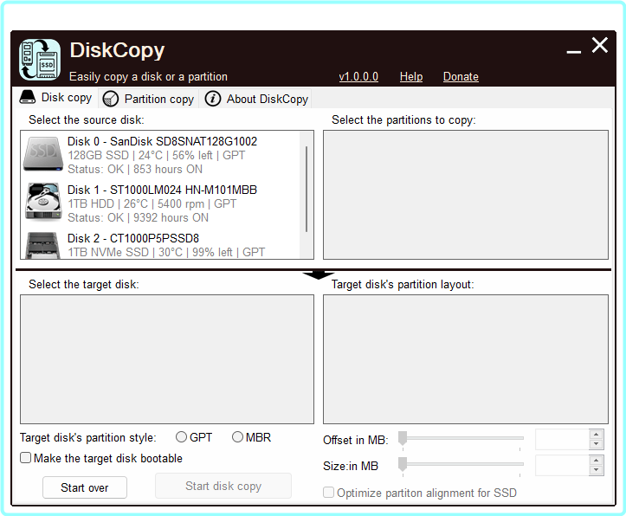This screenshot has height=516, width=626.
Task: Open the Donate link
Action: [461, 77]
